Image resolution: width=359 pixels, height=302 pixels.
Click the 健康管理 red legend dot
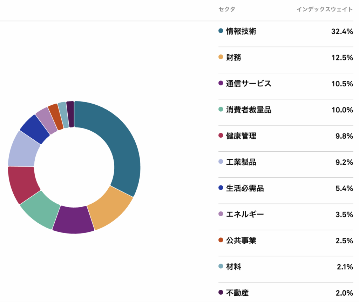(x=221, y=136)
